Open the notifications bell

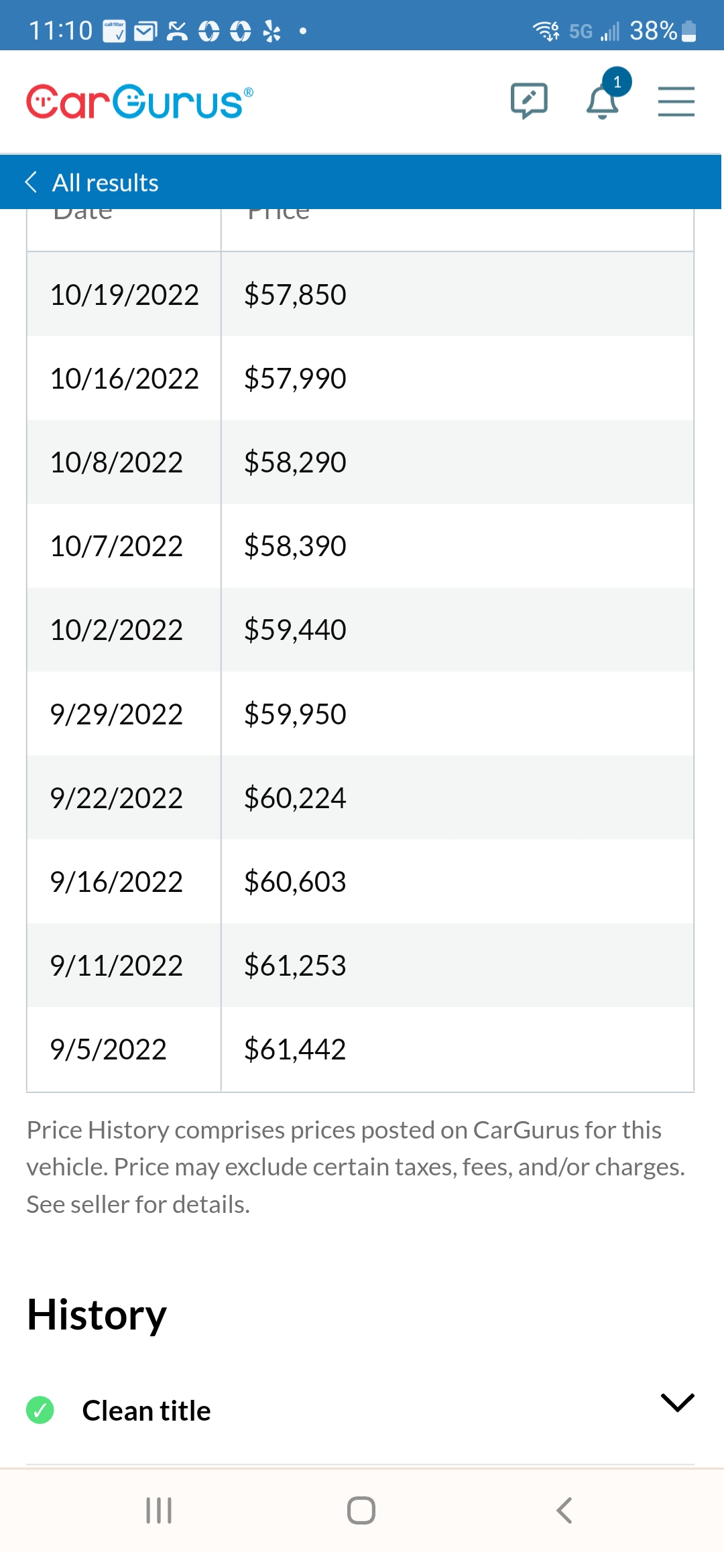pyautogui.click(x=602, y=103)
